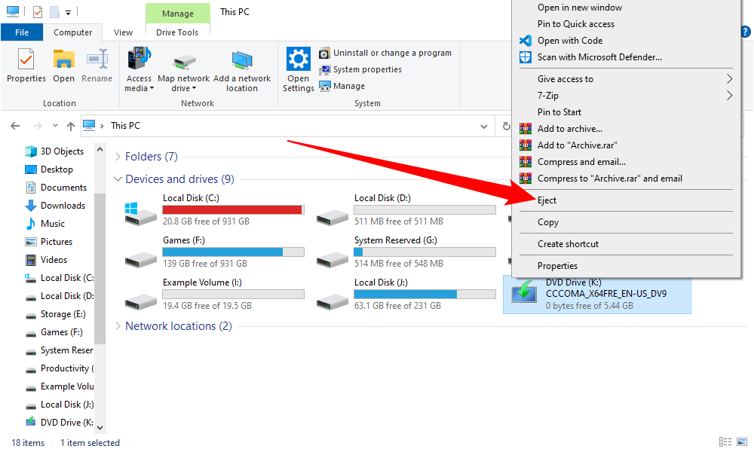
Task: Click the Manage contextual tab header
Action: coord(177,14)
